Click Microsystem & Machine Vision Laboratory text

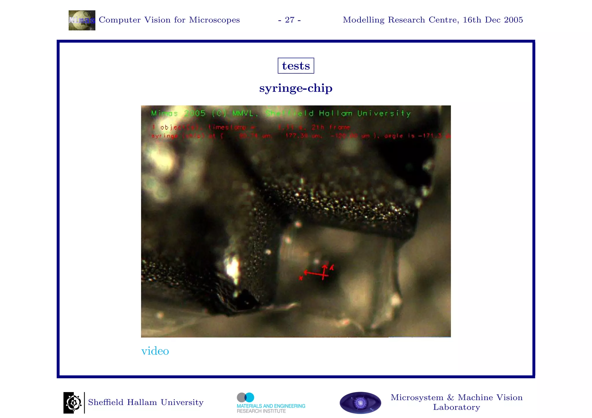point(456,402)
